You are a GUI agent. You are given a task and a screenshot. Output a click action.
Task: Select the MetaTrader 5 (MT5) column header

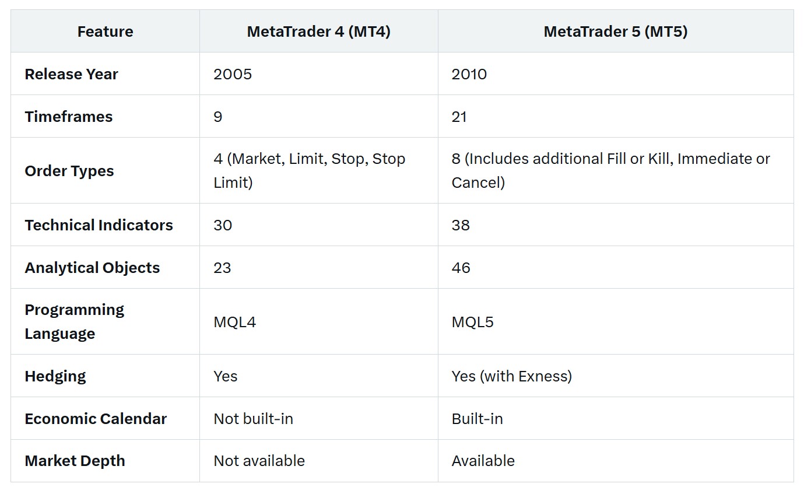point(616,31)
